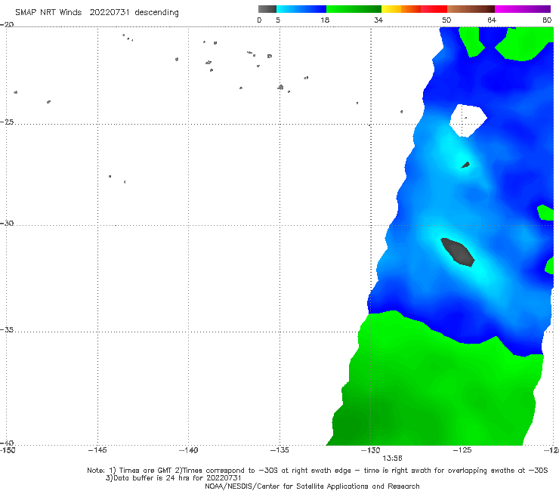Click the latitude label -35
Viewport: 559px width, 491px height.
click(7, 329)
